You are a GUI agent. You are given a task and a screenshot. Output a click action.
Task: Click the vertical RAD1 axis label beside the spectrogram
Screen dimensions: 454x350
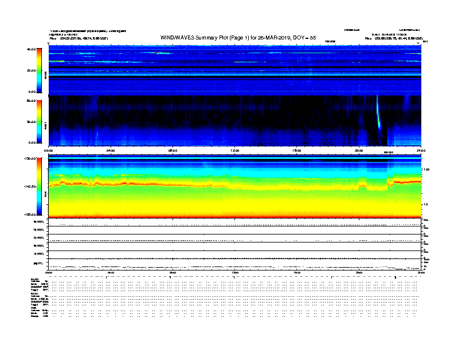tap(45, 125)
